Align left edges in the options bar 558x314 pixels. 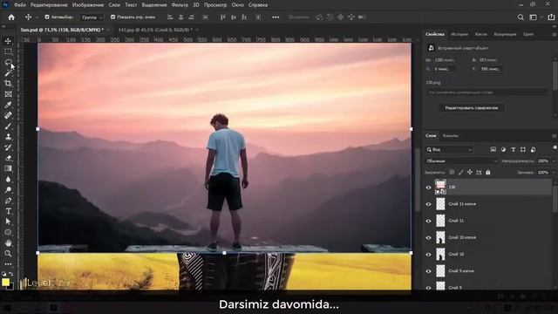170,17
